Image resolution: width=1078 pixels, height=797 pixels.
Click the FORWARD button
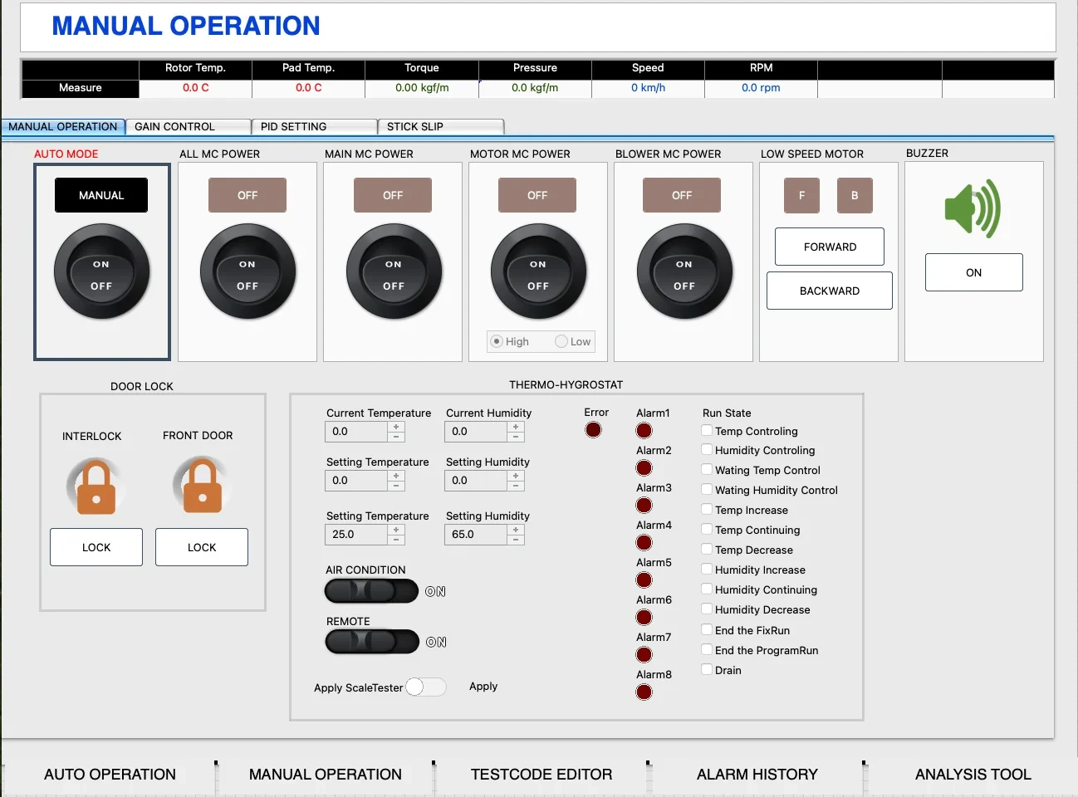click(829, 247)
